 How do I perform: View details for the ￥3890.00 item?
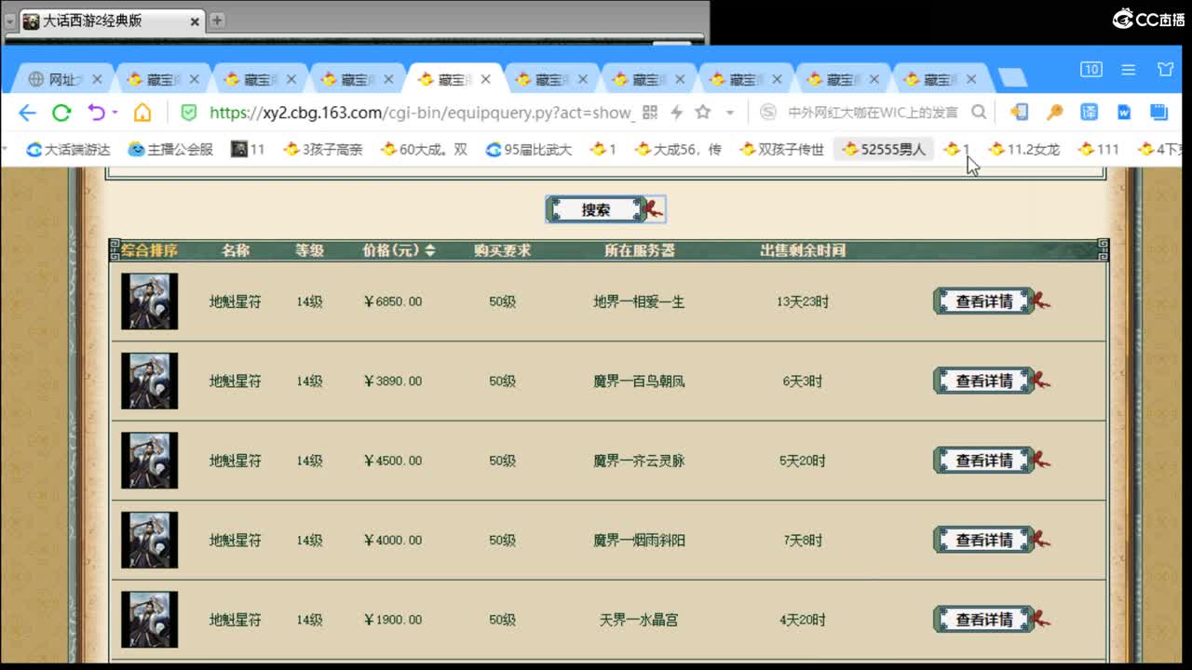pyautogui.click(x=985, y=381)
